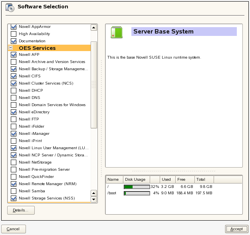Sort by the Name column header
The image size is (250, 235).
pyautogui.click(x=114, y=180)
